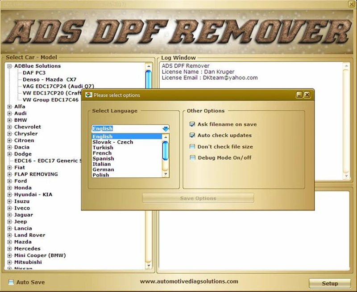This screenshot has width=357, height=292.
Task: Select Dacia tree item
Action: tap(22, 148)
